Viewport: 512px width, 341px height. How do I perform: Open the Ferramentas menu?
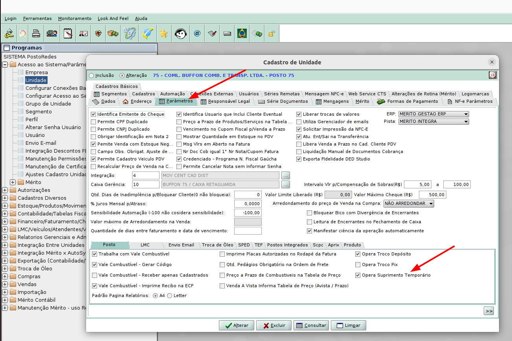click(37, 18)
